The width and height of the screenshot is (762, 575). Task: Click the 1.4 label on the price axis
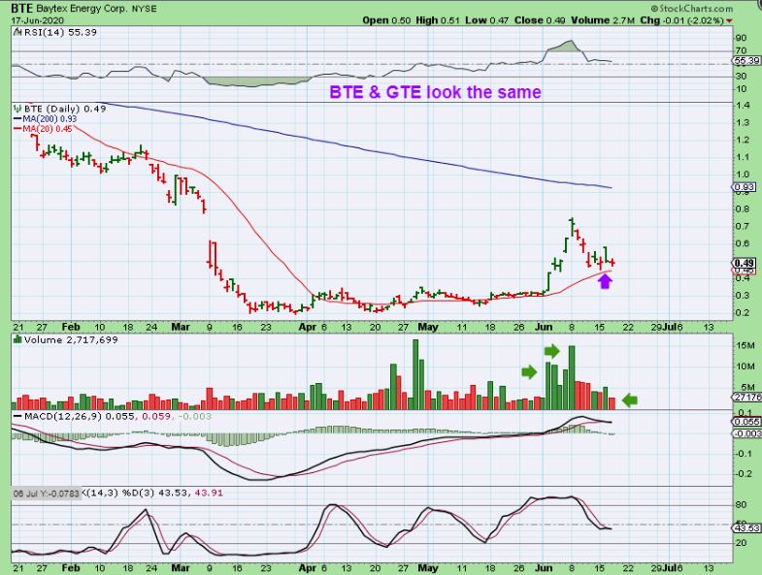click(742, 105)
